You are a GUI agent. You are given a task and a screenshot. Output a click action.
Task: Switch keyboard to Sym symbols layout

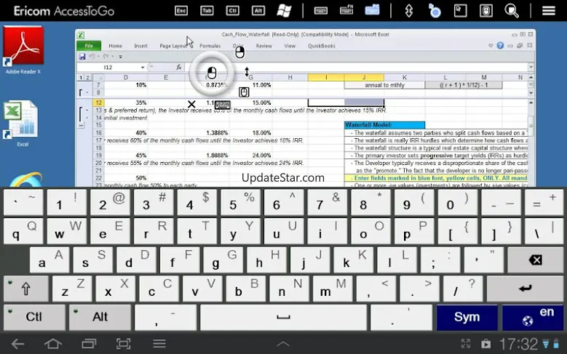467,317
